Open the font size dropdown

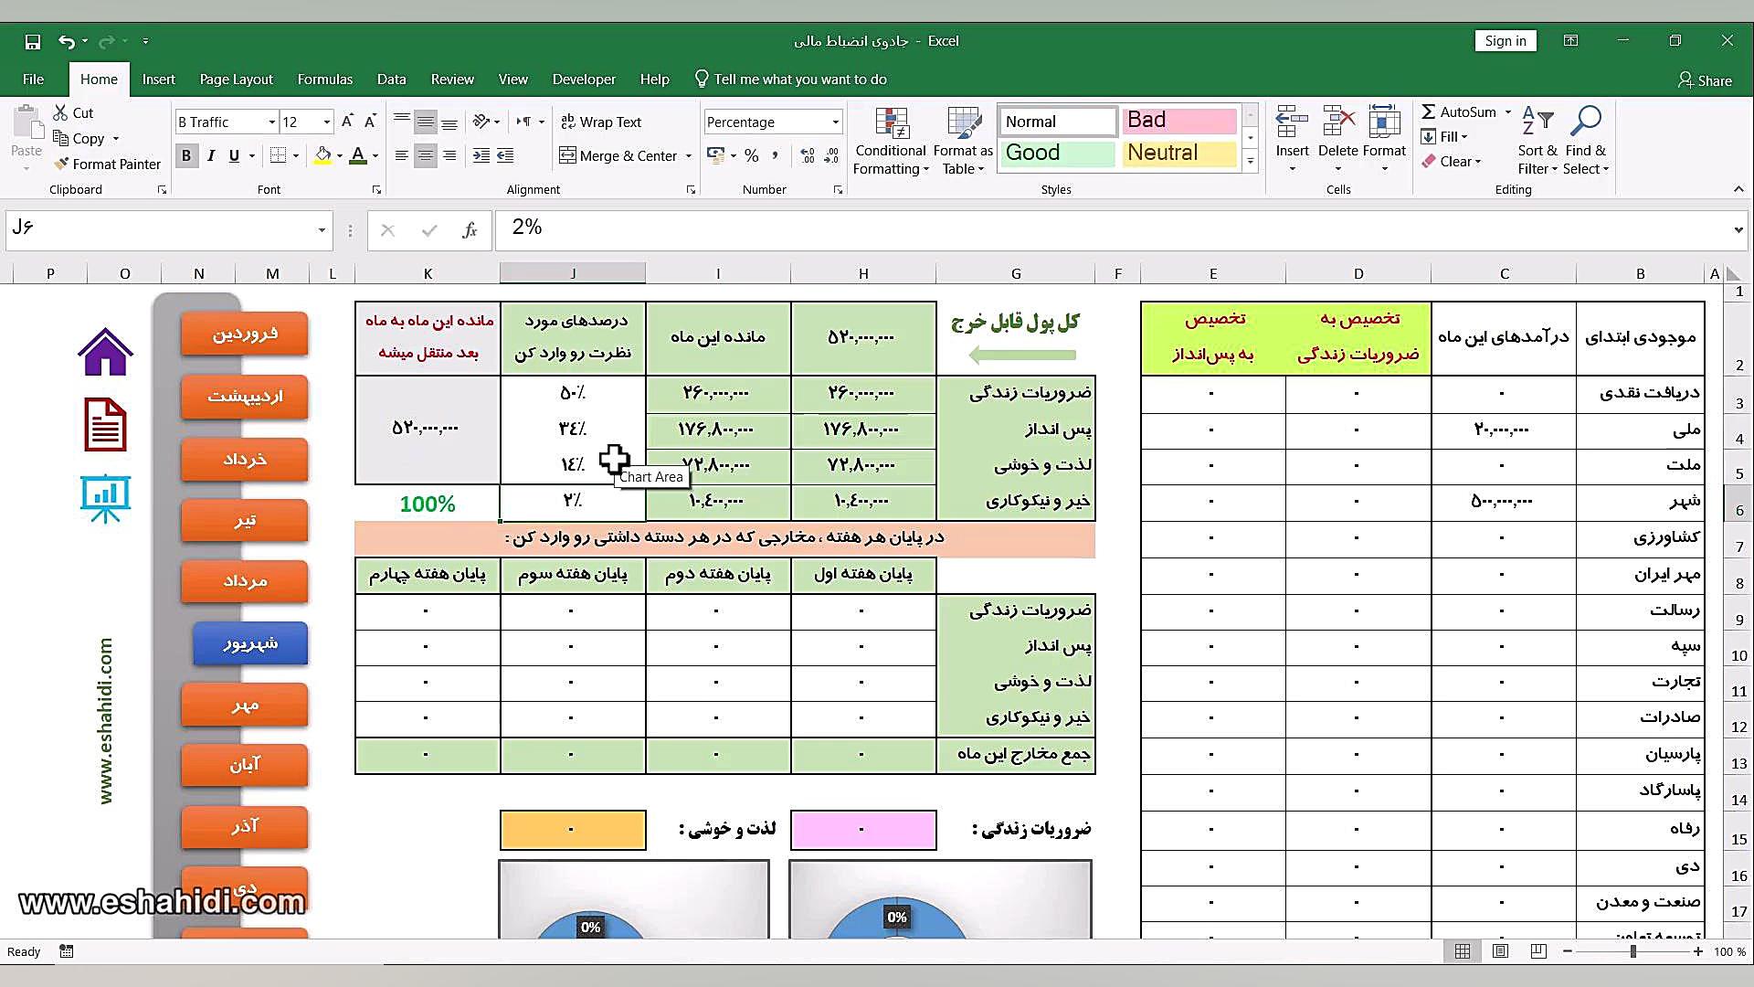coord(326,122)
